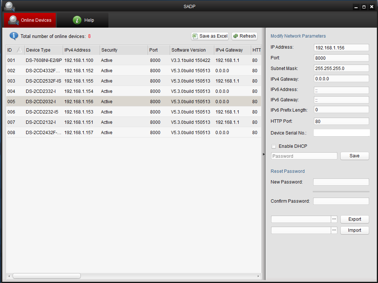Select device row DS-7608NI-E2/8P
The height and width of the screenshot is (283, 378).
point(44,60)
